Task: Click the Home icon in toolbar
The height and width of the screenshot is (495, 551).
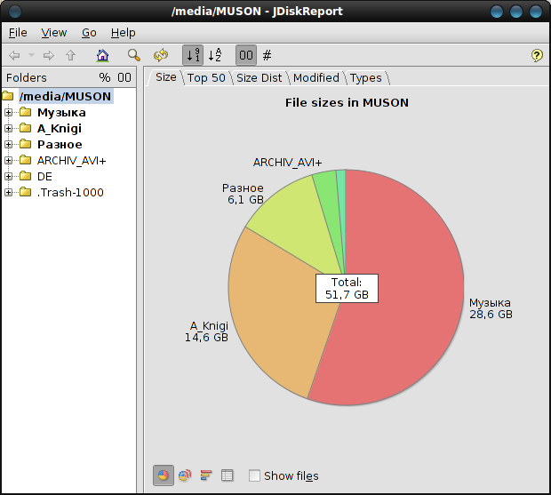Action: [x=102, y=55]
